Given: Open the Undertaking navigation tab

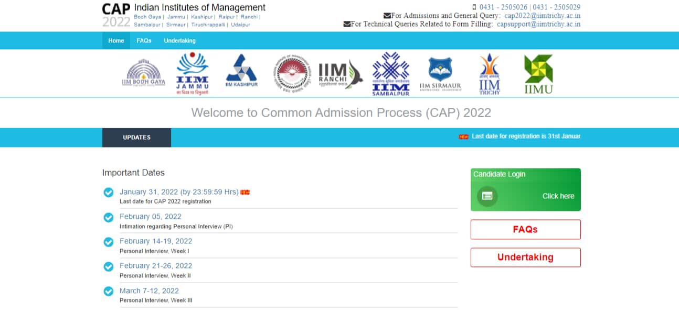Looking at the screenshot, I should click(179, 40).
